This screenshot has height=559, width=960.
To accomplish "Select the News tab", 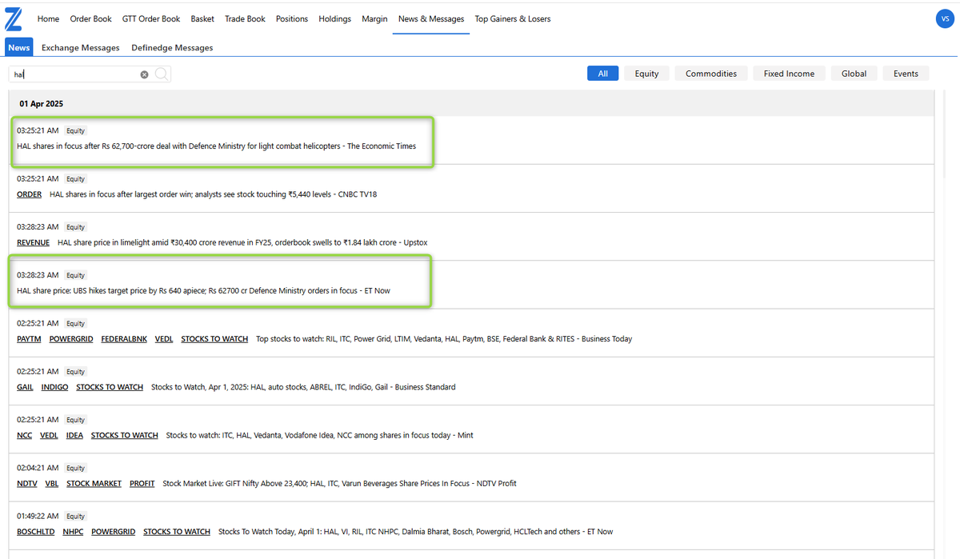I will (19, 47).
